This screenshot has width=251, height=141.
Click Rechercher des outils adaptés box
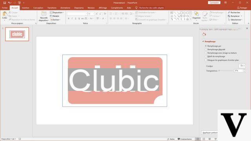tap(151, 8)
